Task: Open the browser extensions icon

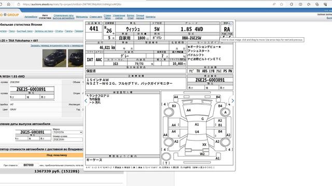Action: click(292, 4)
